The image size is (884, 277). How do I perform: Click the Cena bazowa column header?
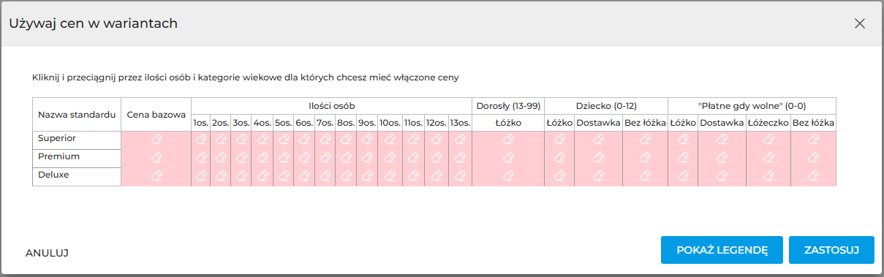(x=156, y=115)
